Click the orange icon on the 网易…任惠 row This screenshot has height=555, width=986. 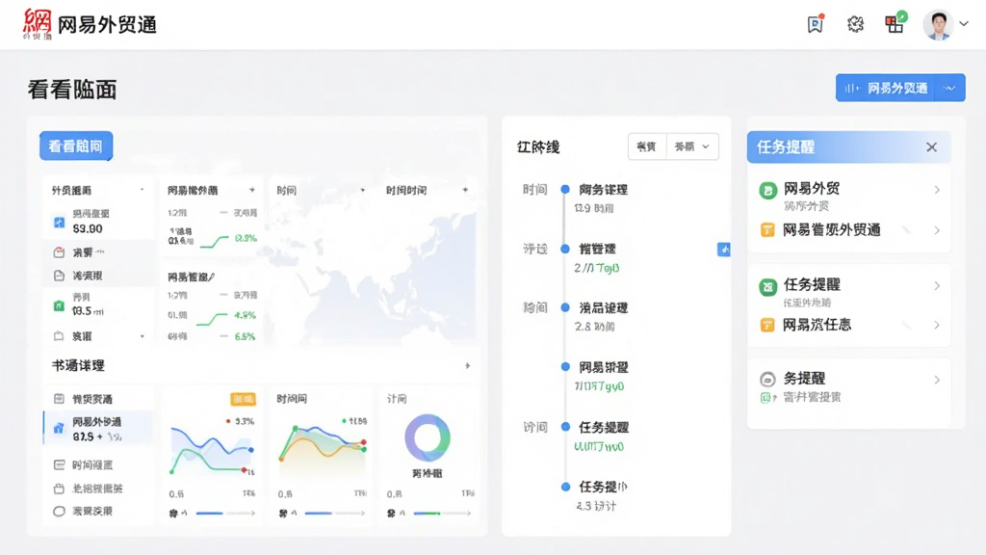click(x=767, y=326)
